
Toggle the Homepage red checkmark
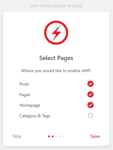pyautogui.click(x=90, y=105)
